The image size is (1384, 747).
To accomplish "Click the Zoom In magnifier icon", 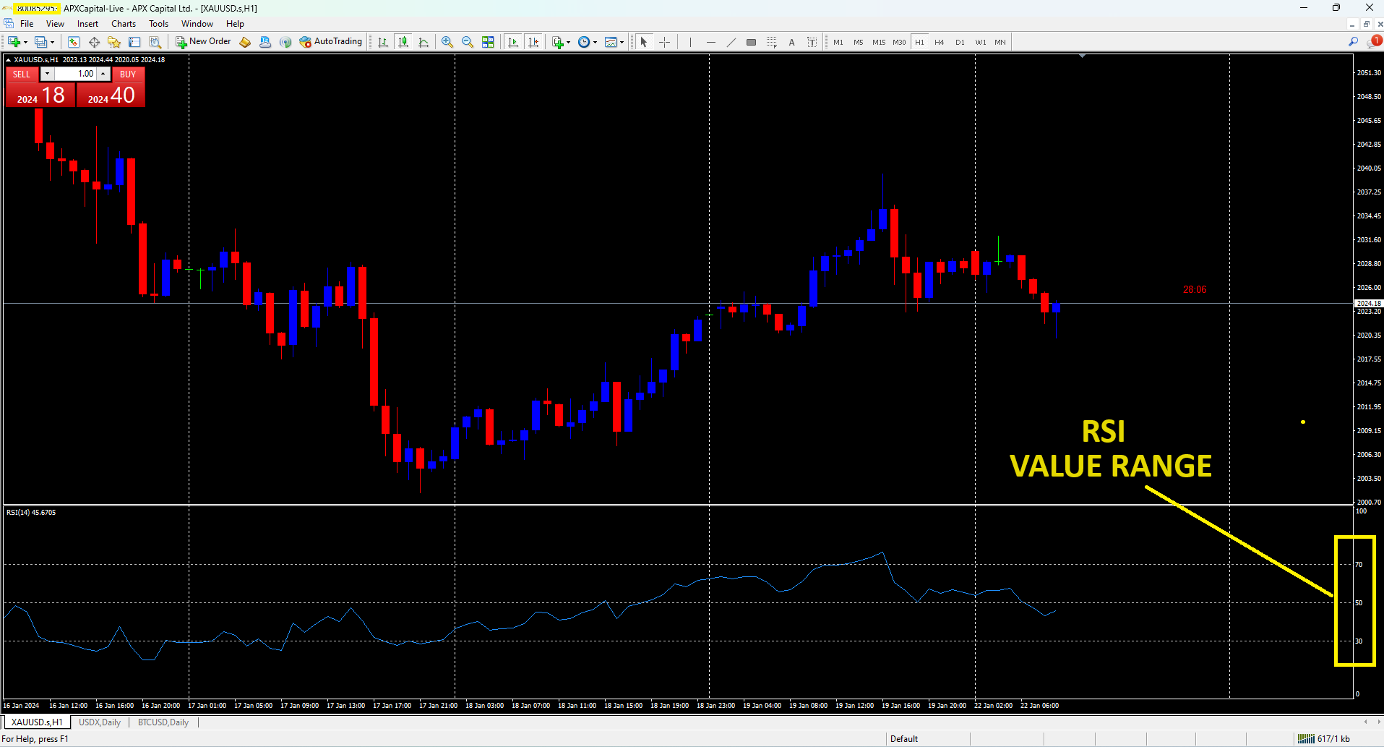I will [x=447, y=41].
